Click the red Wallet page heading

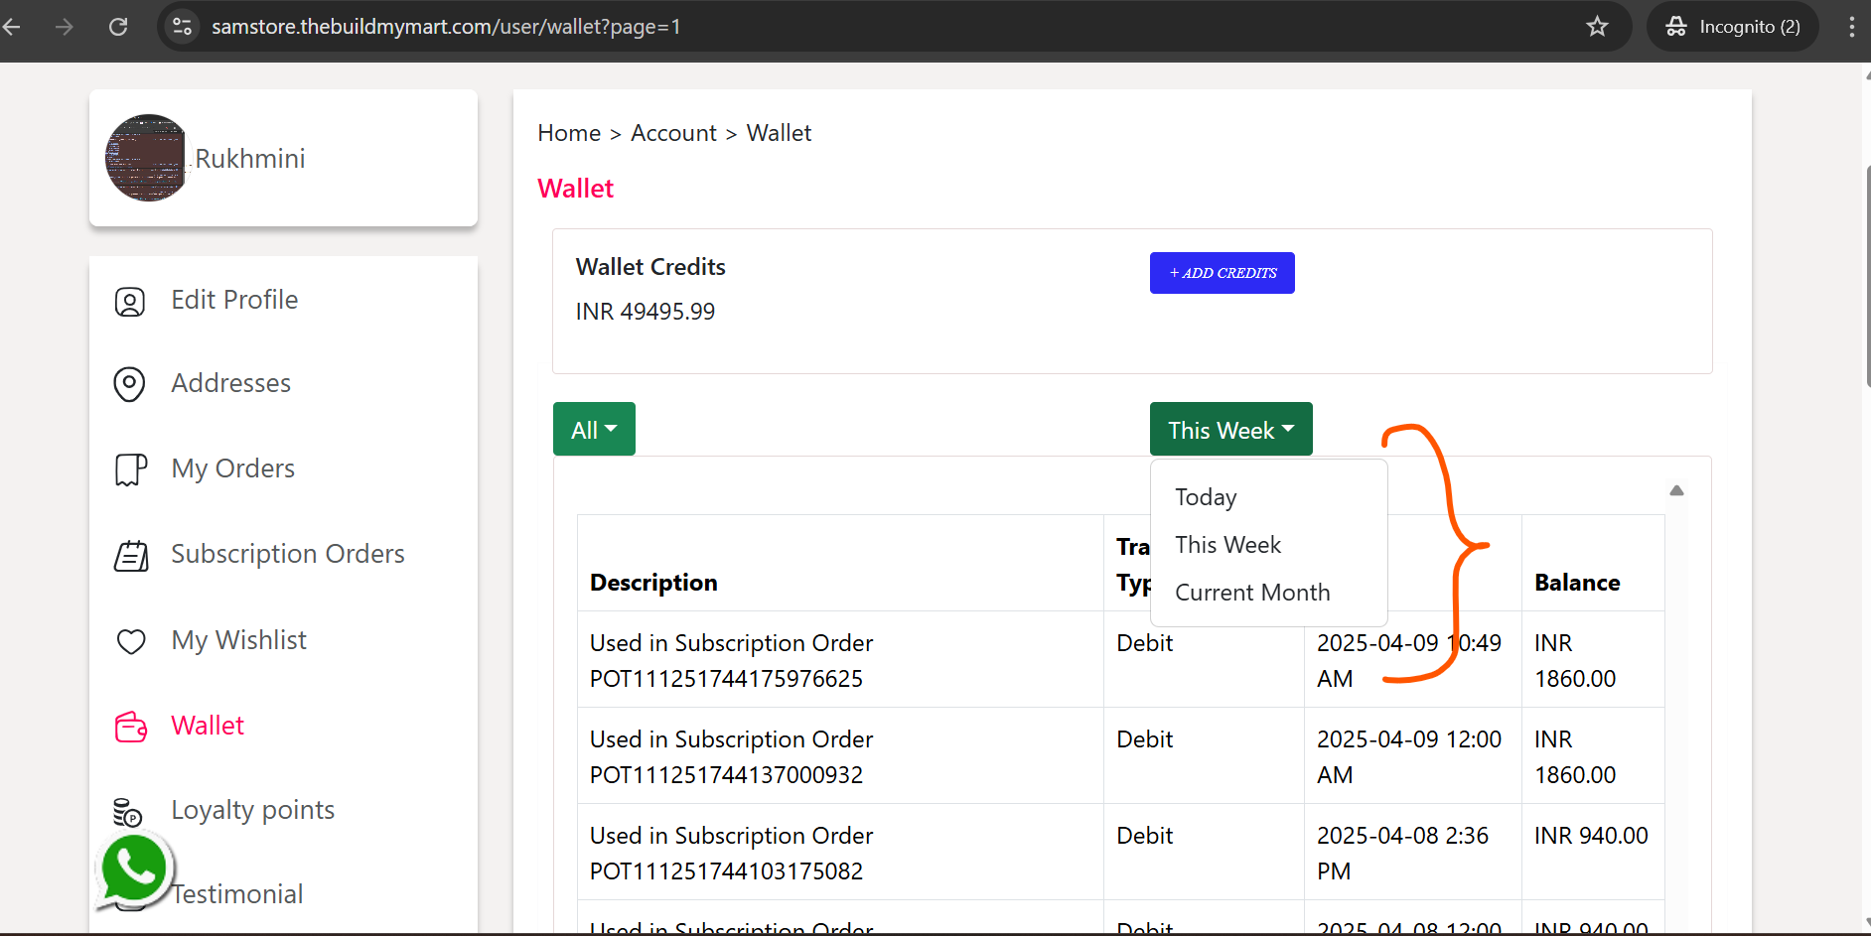[575, 189]
